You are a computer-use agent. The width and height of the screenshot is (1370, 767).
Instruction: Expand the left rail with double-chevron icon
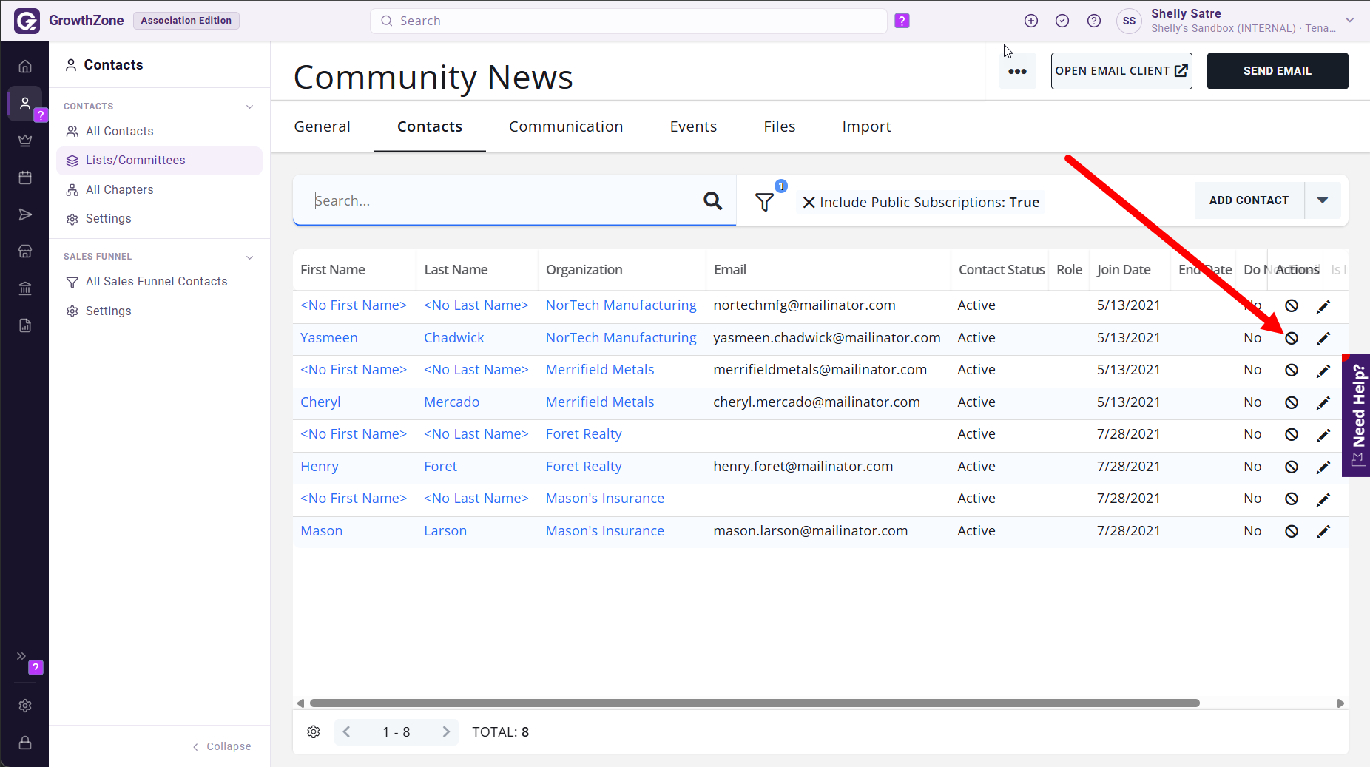point(21,655)
